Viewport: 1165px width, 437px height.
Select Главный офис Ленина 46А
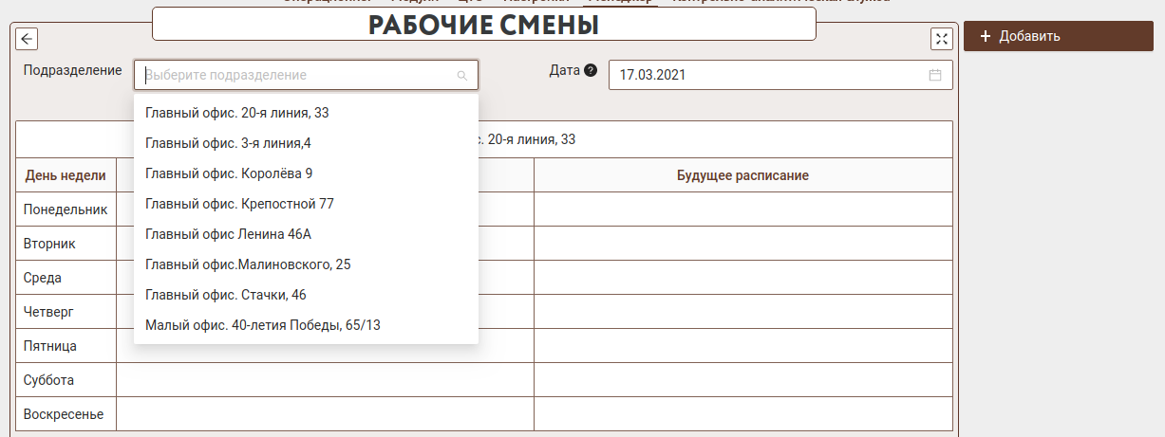[x=228, y=234]
